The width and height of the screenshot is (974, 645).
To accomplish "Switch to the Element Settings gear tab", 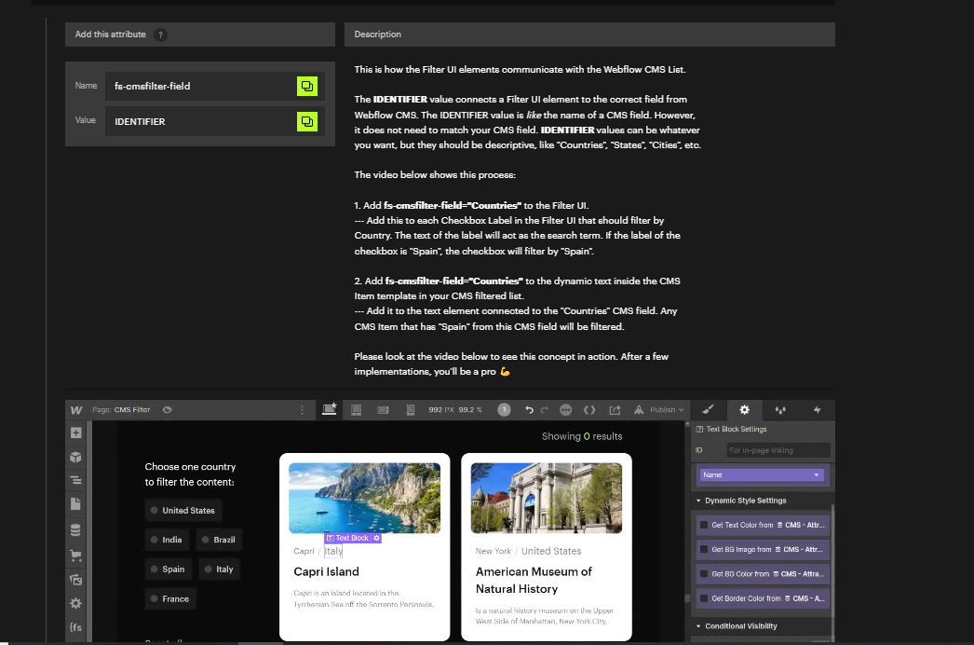I will coord(744,410).
